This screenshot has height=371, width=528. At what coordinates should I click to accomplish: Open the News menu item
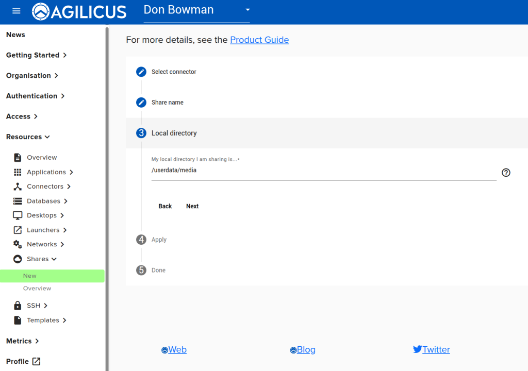pyautogui.click(x=15, y=35)
